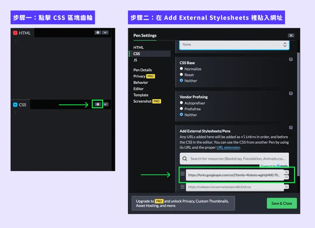Select the CSS settings tab
315x228 pixels.
150,53
